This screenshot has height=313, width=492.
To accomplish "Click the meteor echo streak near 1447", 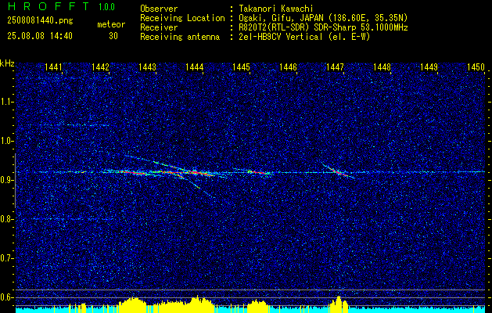I will (338, 171).
